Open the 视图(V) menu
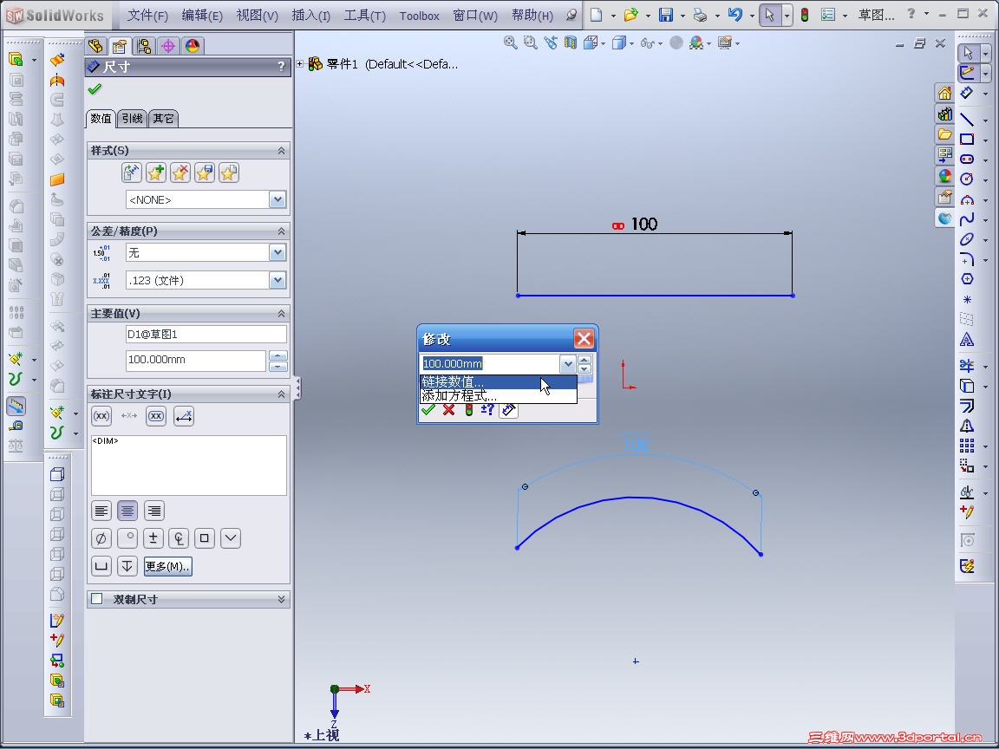Screen dimensions: 999x749 pyautogui.click(x=257, y=16)
